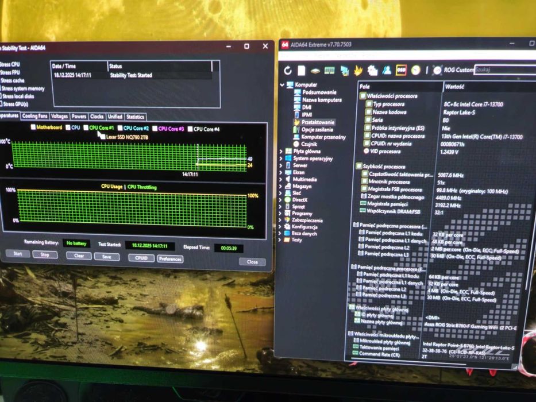This screenshot has width=536, height=402.
Task: Toggle the CPU Core #4 checkbox
Action: pos(190,129)
